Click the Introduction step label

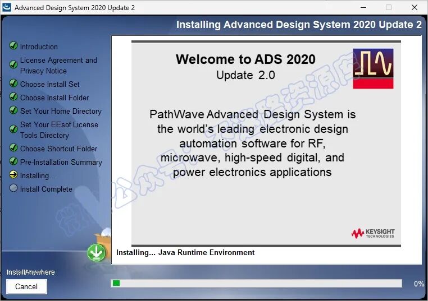39,47
